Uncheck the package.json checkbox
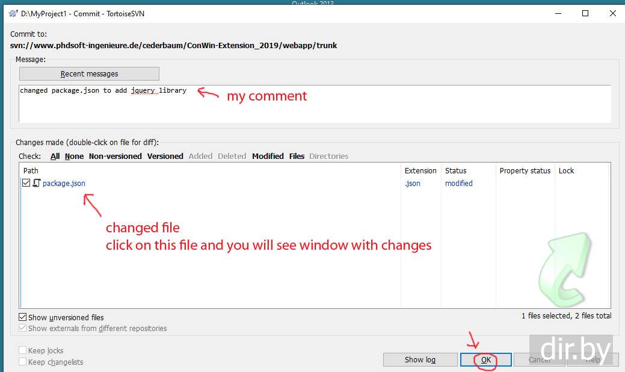 (26, 183)
